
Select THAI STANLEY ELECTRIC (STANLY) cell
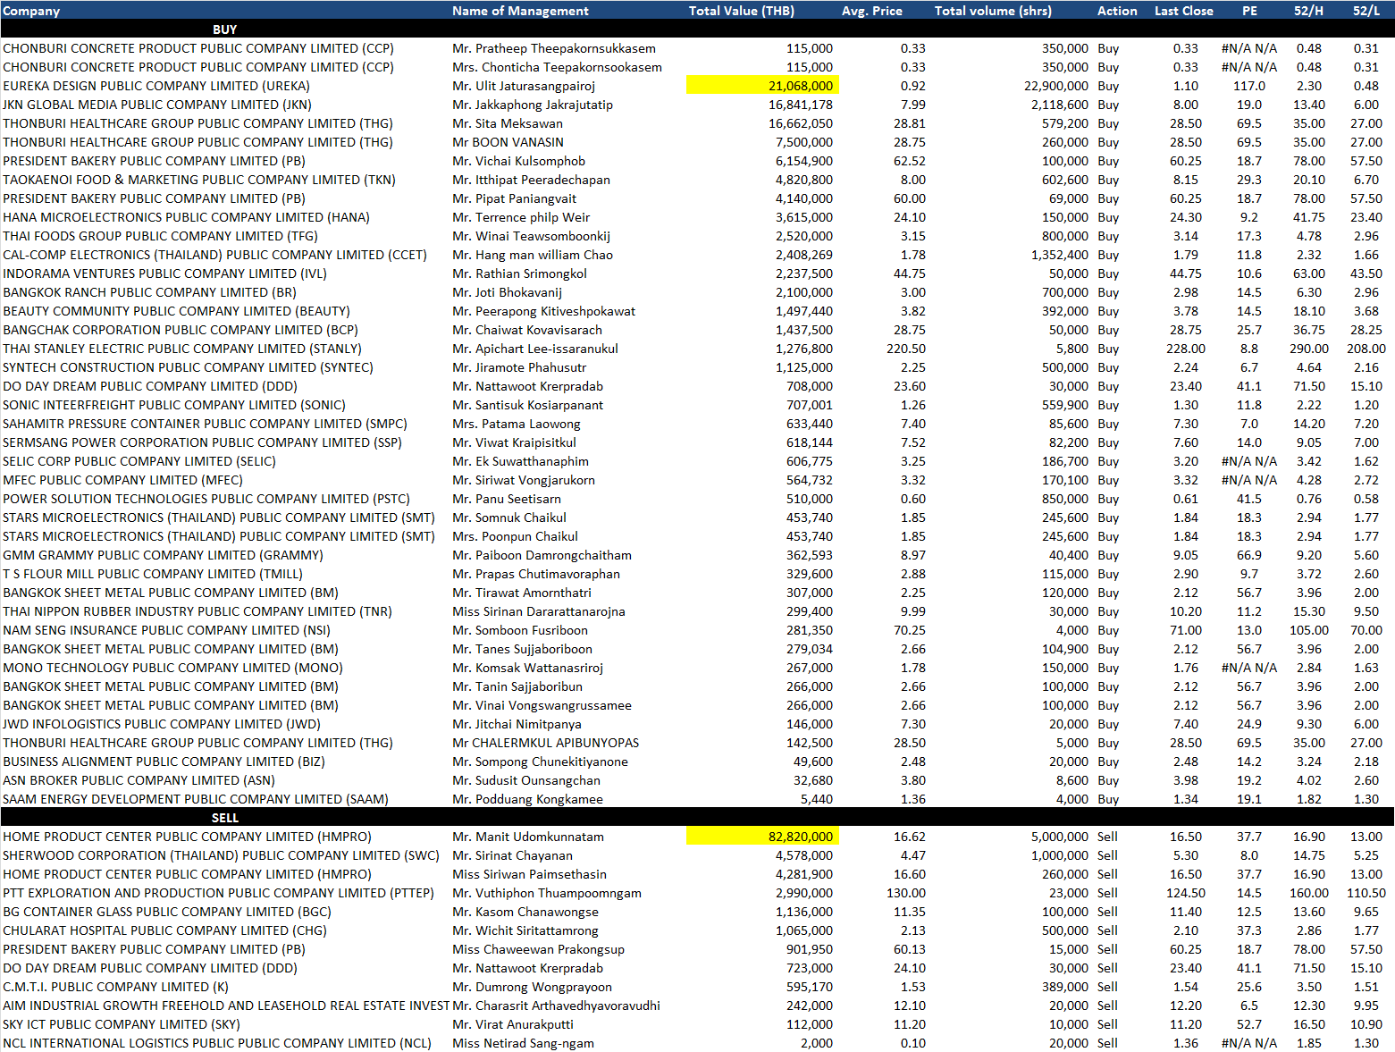[182, 349]
